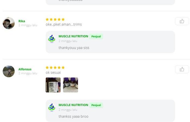Image resolution: width=190 pixels, height=122 pixels.
Task: Open the Alfonsus username link
Action: pos(25,69)
